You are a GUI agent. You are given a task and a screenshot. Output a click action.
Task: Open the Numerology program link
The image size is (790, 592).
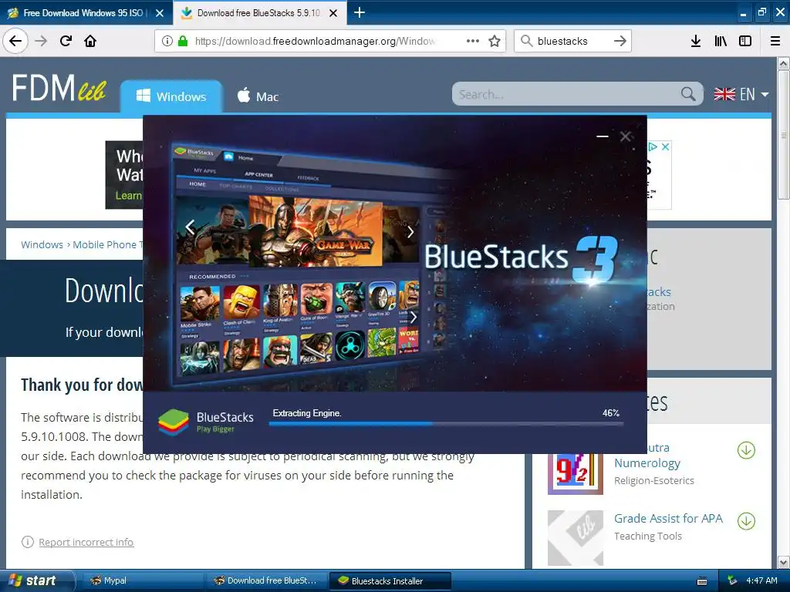coord(647,462)
